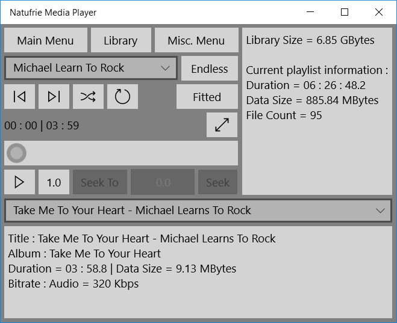Expand the Take Me To Your Heart track dropdown
This screenshot has width=397, height=323.
198,211
